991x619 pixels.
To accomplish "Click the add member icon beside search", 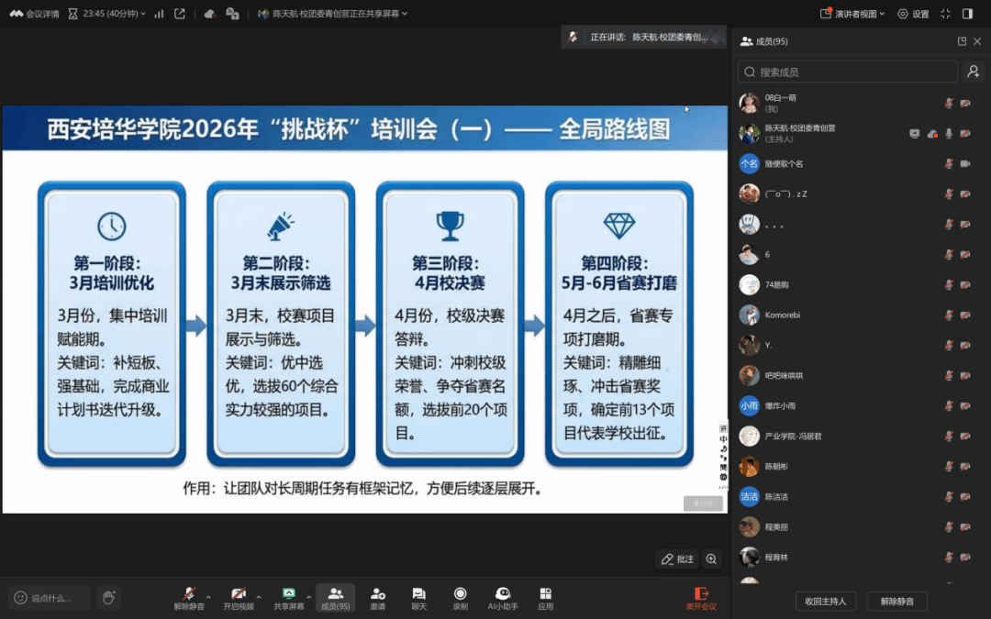I will (x=973, y=72).
